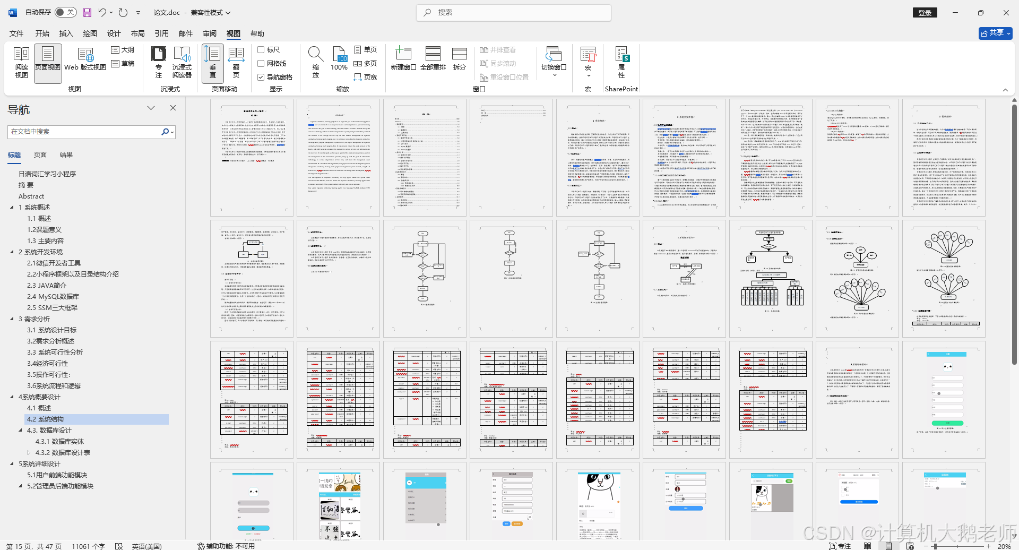Enable 专注 focus mode in ribbon
This screenshot has width=1019, height=550.
click(158, 63)
